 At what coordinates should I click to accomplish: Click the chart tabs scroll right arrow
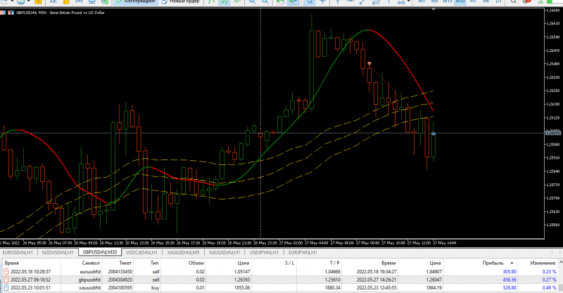[x=559, y=252]
